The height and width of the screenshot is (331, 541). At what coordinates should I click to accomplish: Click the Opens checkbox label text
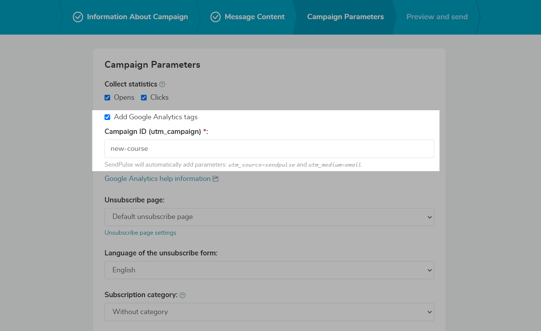(x=124, y=97)
